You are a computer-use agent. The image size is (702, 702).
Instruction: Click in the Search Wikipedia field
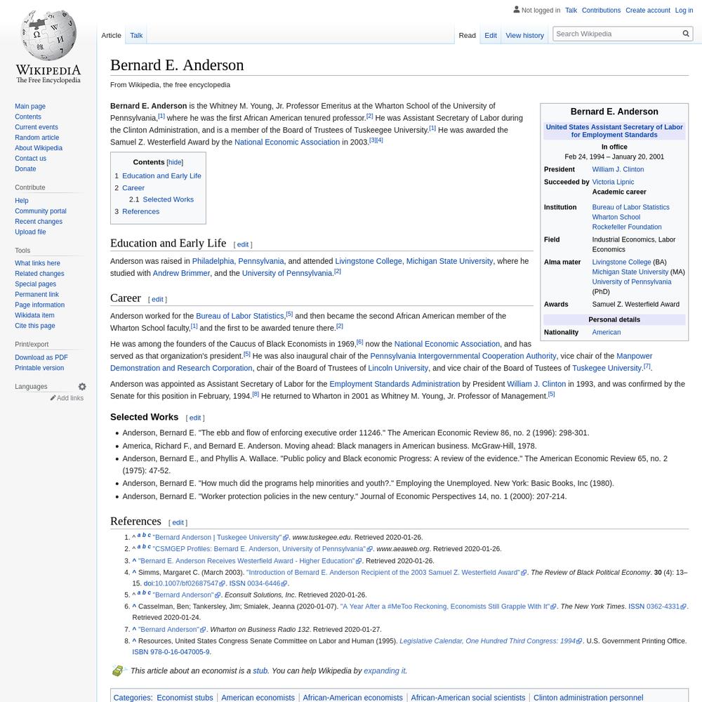point(617,34)
